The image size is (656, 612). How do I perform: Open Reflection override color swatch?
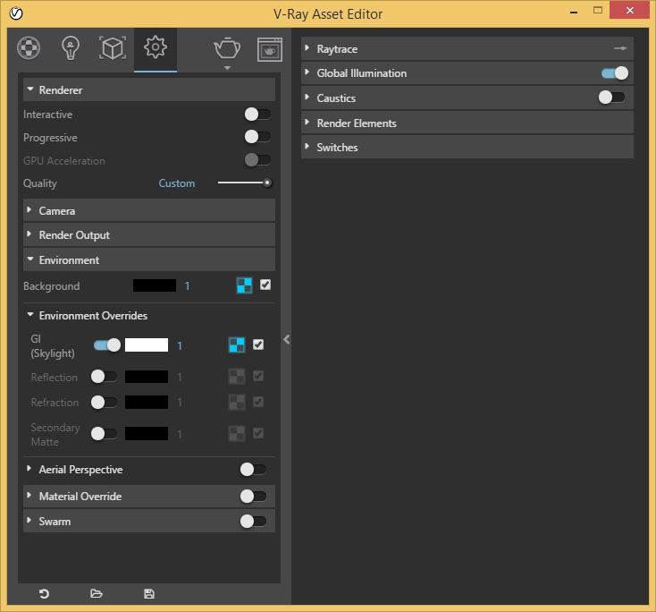(147, 377)
